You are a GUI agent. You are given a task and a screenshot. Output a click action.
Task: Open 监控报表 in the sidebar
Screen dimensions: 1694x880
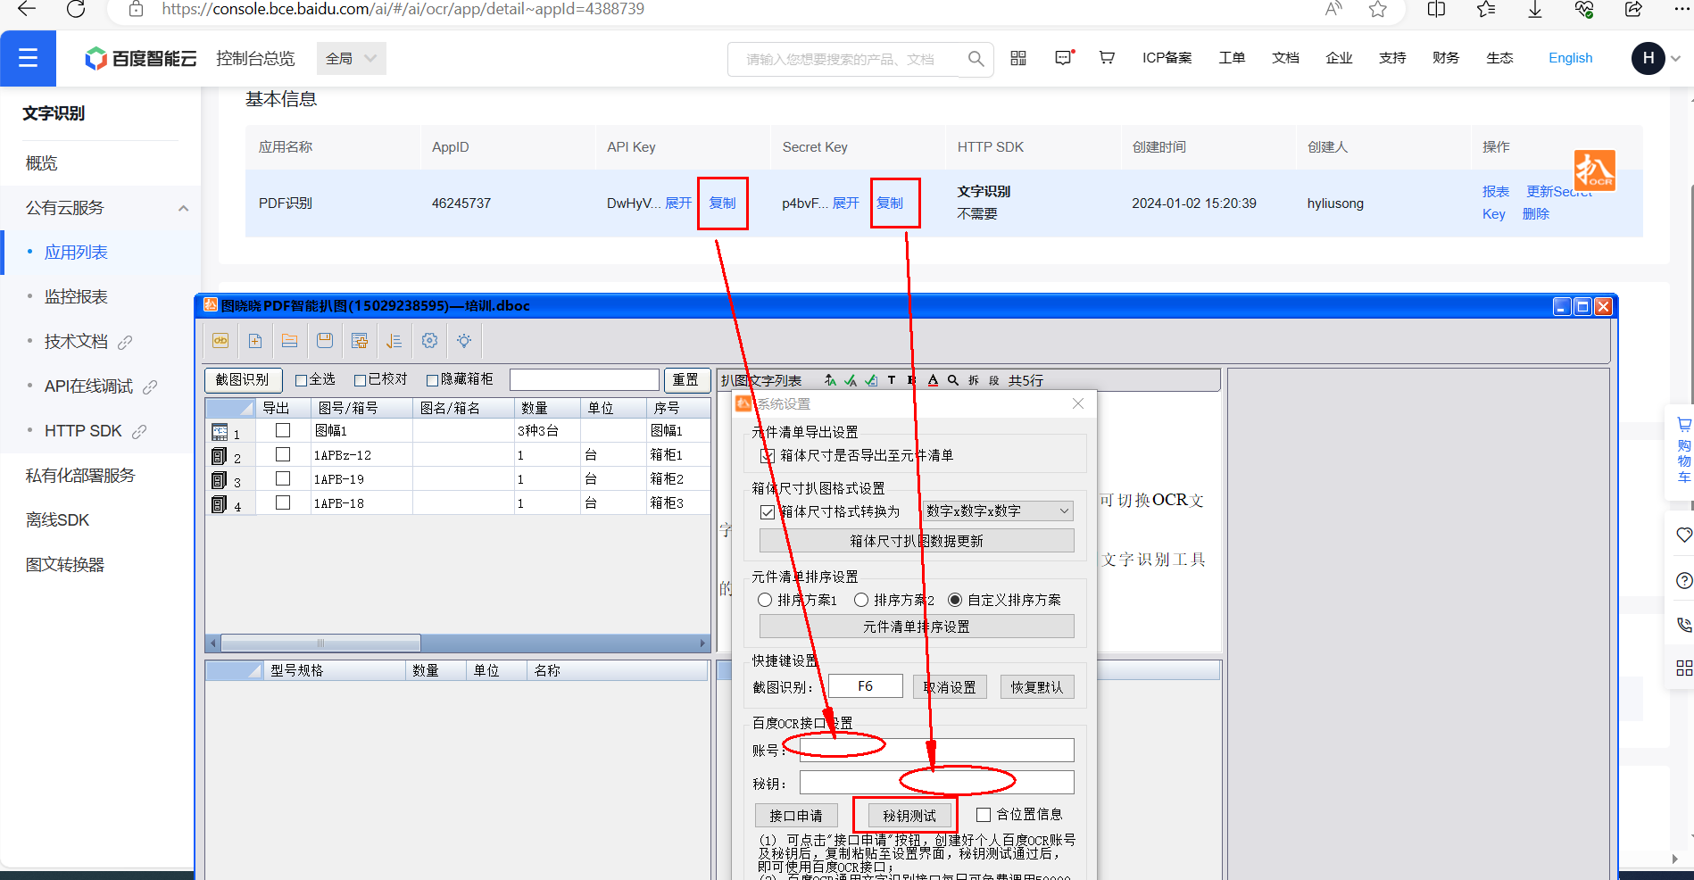76,297
